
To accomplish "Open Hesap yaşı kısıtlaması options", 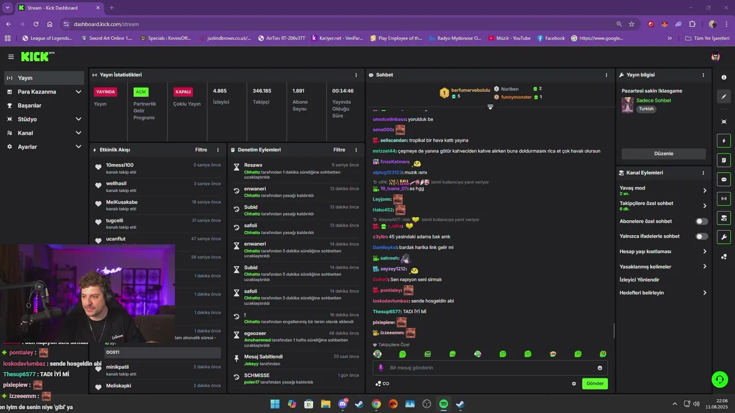I will pyautogui.click(x=663, y=251).
